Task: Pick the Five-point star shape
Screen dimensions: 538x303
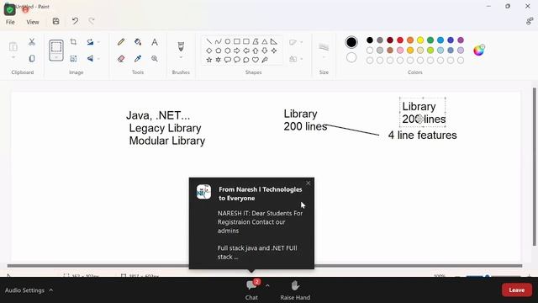Action: (209, 60)
